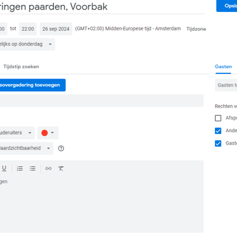Remove formatting from description
The image size is (237, 237).
[61, 169]
